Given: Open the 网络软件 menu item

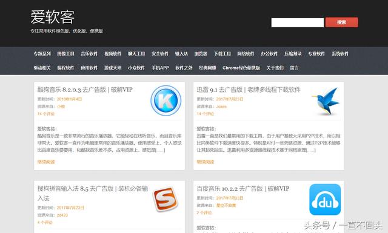Looking at the screenshot, I should (246, 54).
